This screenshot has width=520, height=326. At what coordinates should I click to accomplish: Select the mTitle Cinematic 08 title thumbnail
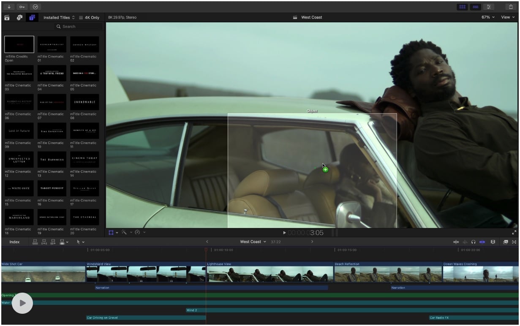point(84,102)
